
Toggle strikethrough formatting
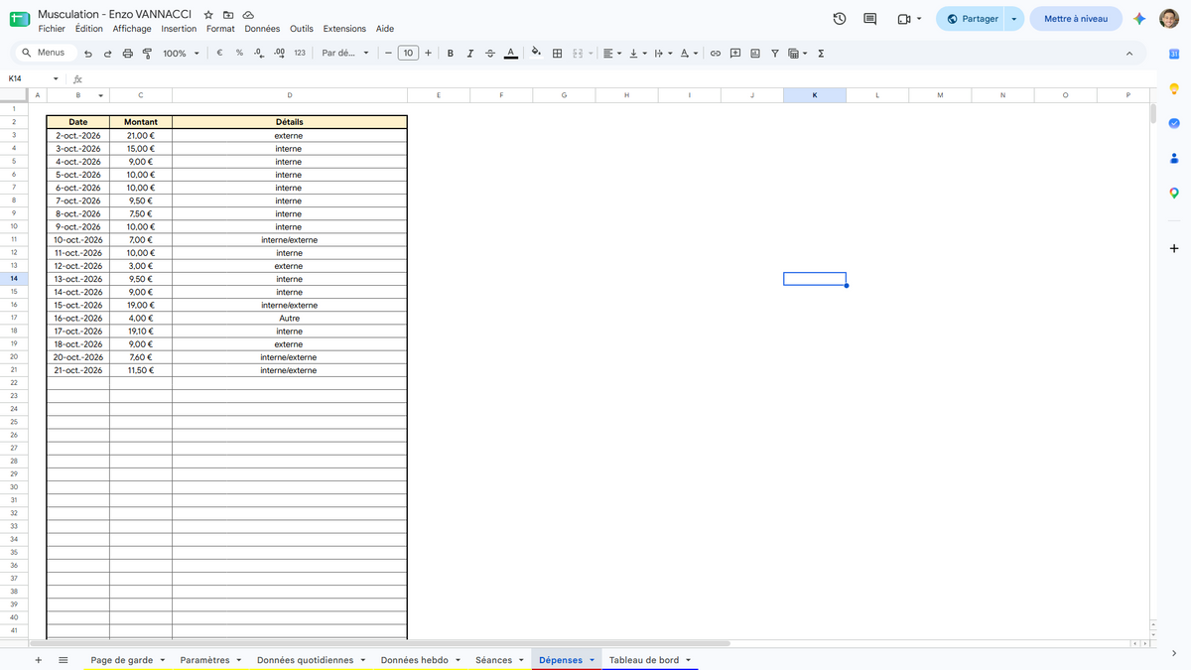click(490, 54)
